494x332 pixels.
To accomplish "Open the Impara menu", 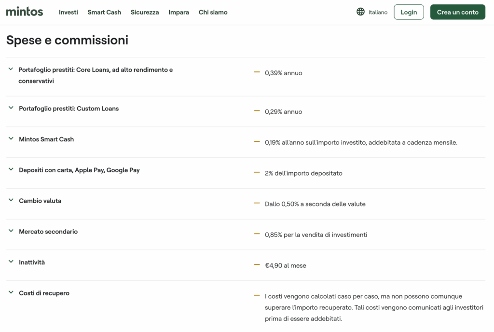I will click(x=178, y=12).
